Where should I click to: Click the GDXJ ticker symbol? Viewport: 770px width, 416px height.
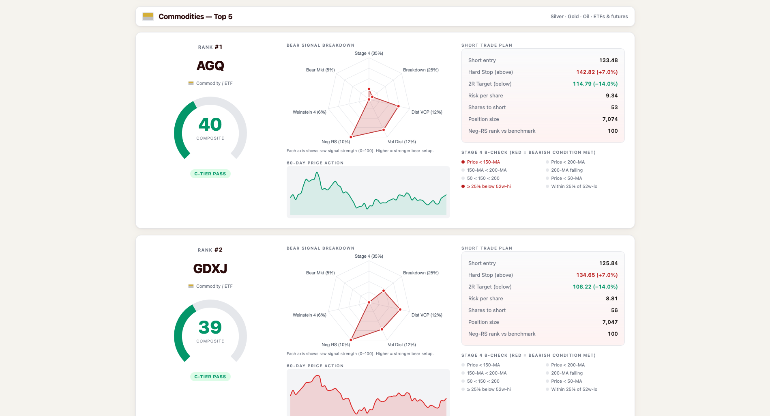210,269
